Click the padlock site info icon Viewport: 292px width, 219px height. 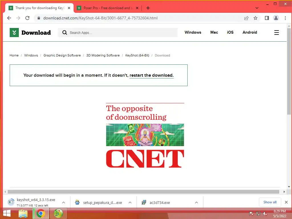pyautogui.click(x=39, y=18)
